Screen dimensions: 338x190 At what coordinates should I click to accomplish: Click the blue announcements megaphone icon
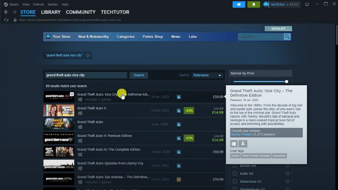pos(239,4)
